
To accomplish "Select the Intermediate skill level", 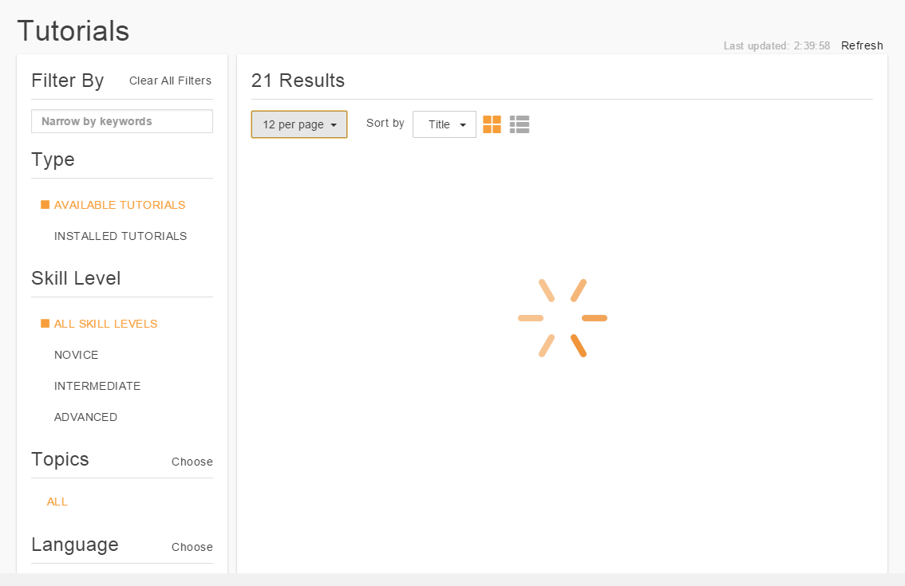I will coord(97,386).
